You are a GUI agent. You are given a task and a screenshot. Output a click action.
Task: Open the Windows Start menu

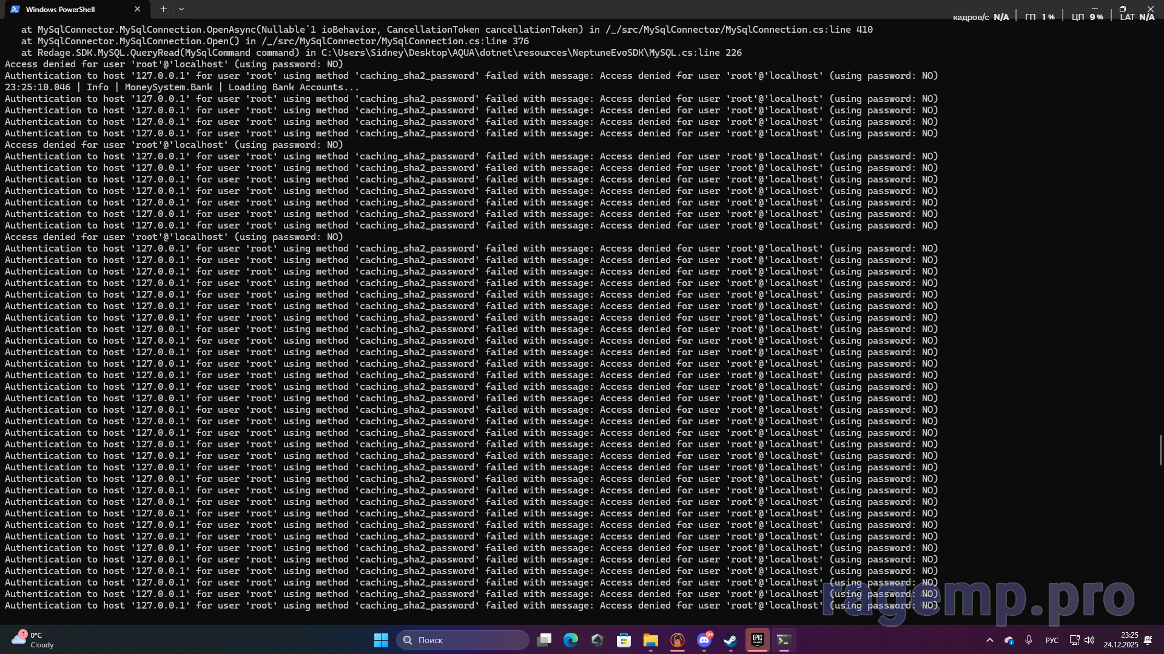[381, 640]
